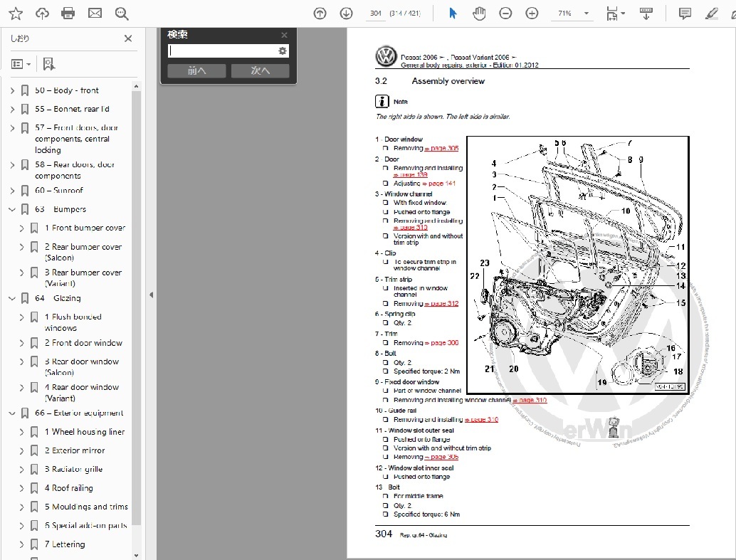
Task: Open bookmark 2 Exterior mirror
Action: [75, 450]
